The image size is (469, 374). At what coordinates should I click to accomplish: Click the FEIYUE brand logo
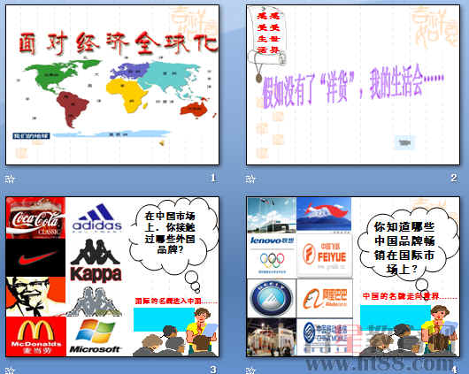325,256
